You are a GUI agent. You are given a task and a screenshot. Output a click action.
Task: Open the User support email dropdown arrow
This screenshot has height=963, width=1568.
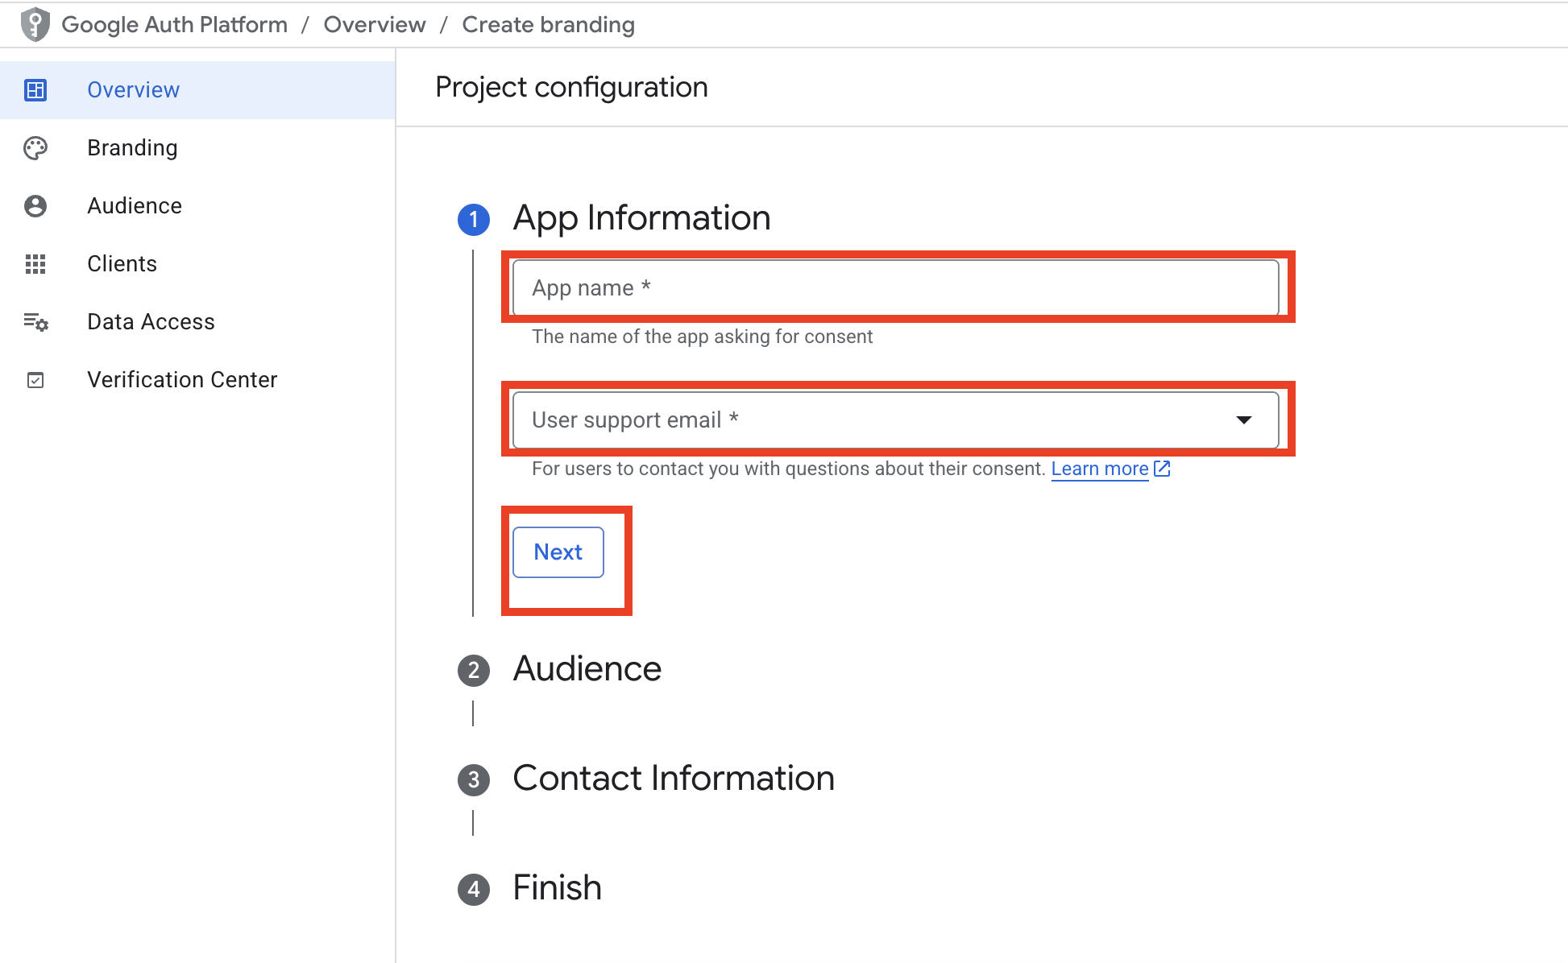coord(1243,420)
